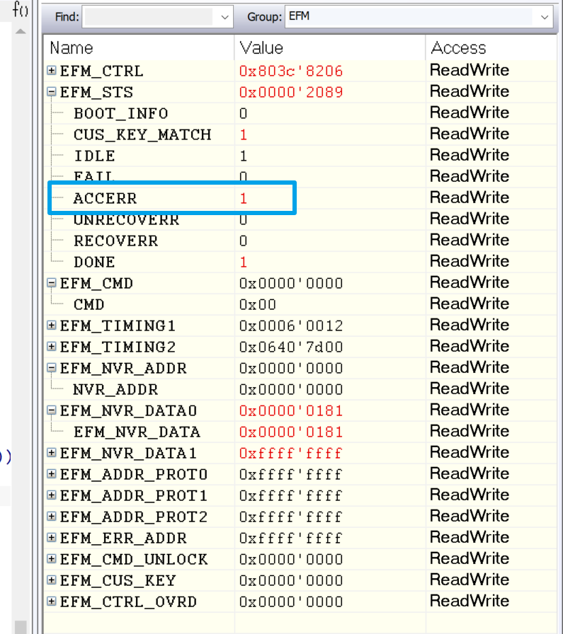
Task: Collapse the EFM_NVR_ADDR register
Action: pyautogui.click(x=52, y=368)
